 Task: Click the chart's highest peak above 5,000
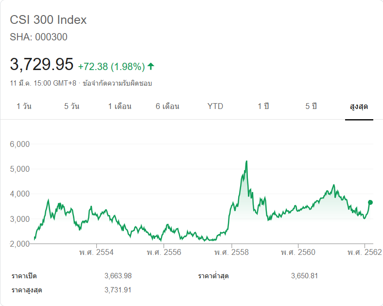tap(247, 161)
